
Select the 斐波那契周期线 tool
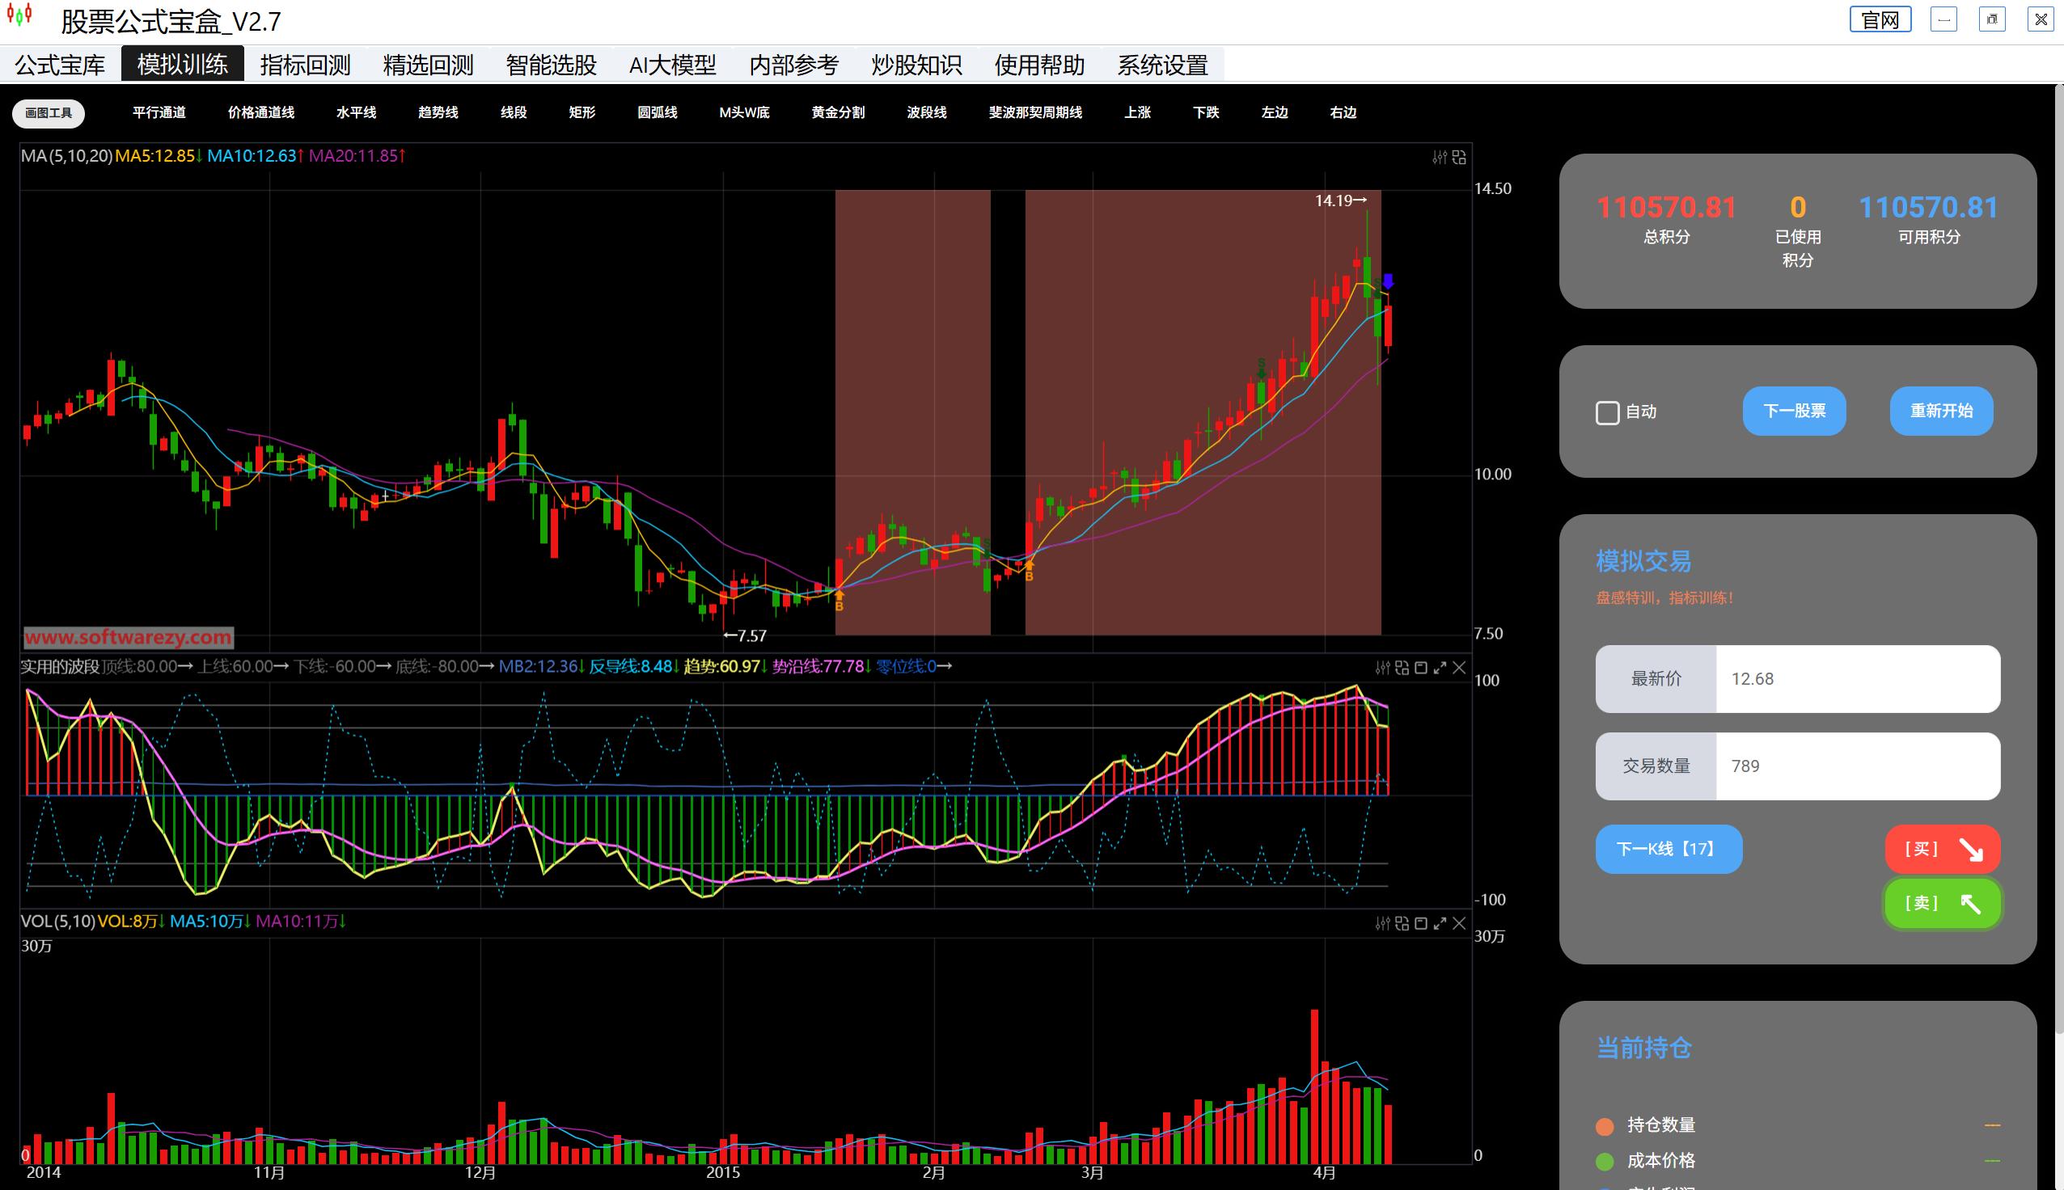pyautogui.click(x=1036, y=113)
